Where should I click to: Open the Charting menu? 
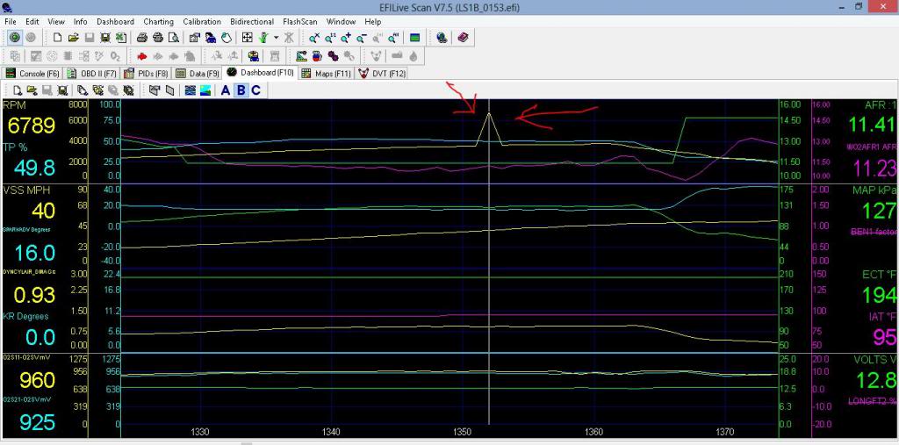pos(159,22)
